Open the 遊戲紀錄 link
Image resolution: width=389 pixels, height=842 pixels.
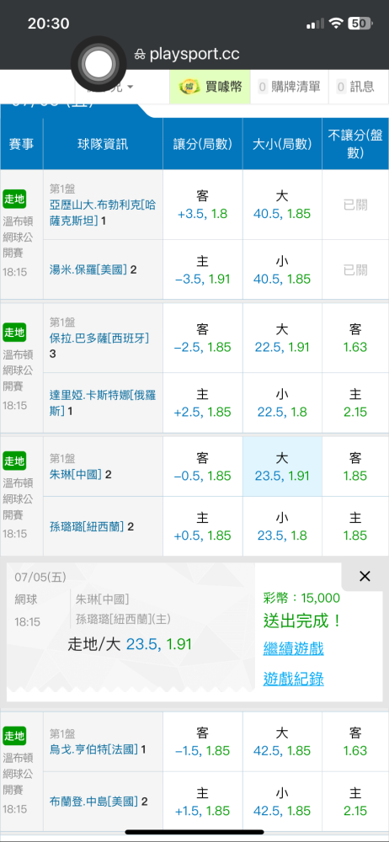[293, 679]
